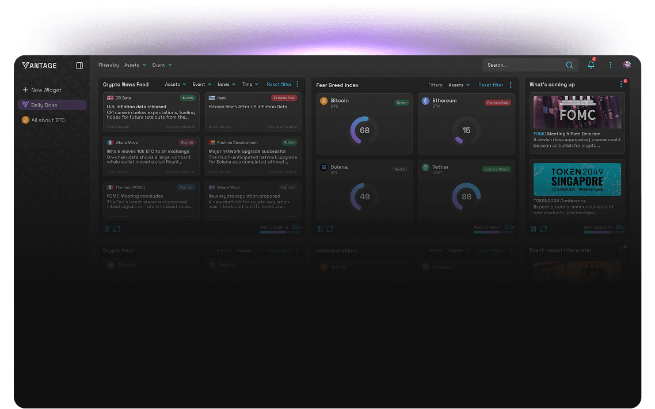This screenshot has height=409, width=655.
Task: Select the Bullish tag on the CPI Data story
Action: [186, 98]
